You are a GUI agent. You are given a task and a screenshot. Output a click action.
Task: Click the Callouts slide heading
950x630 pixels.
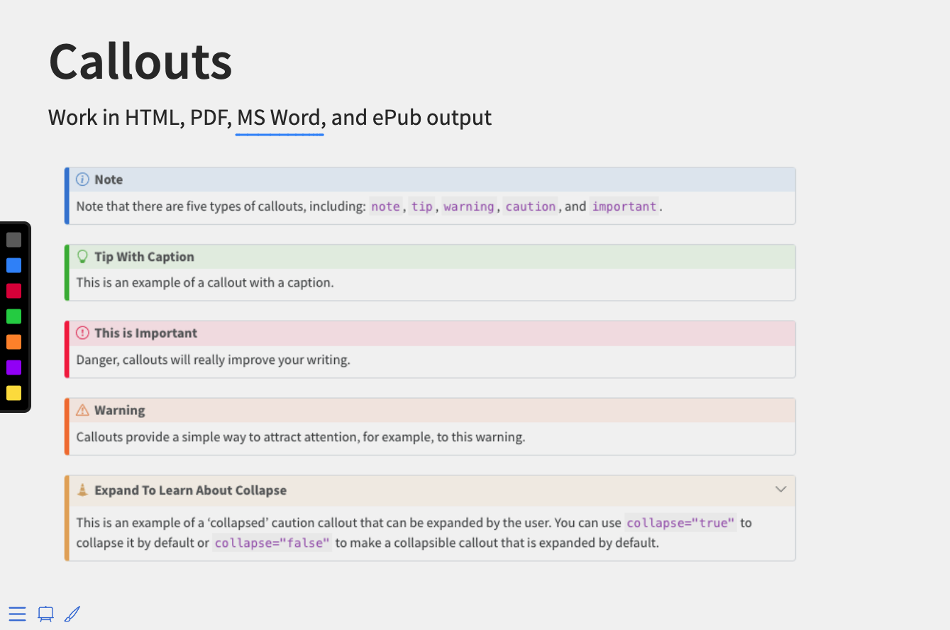point(140,62)
